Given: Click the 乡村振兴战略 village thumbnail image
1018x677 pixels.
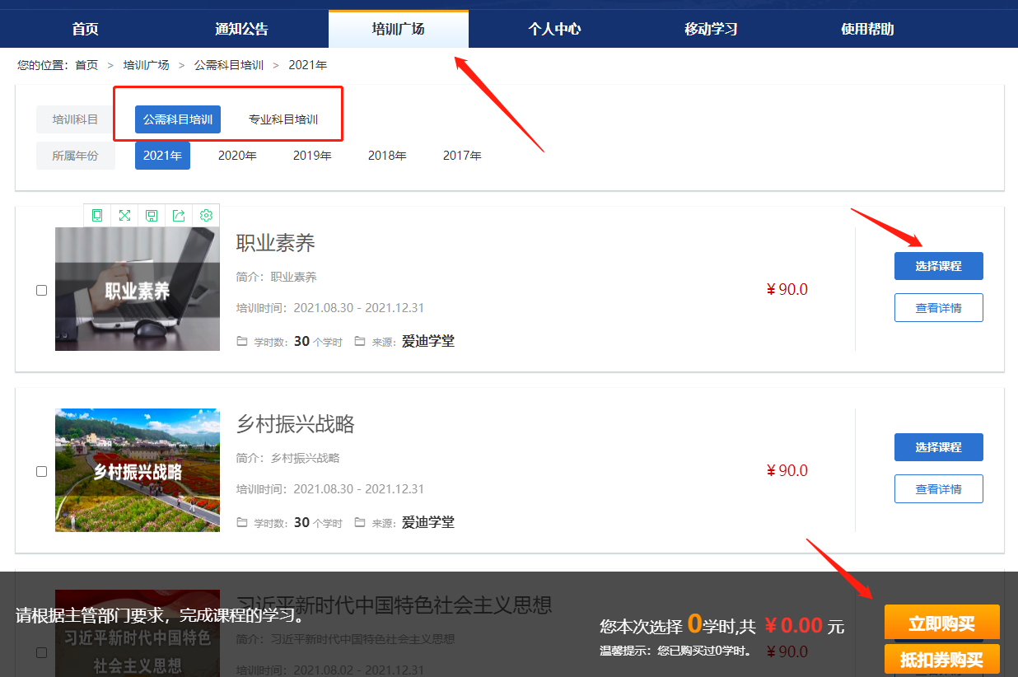Looking at the screenshot, I should tap(138, 470).
